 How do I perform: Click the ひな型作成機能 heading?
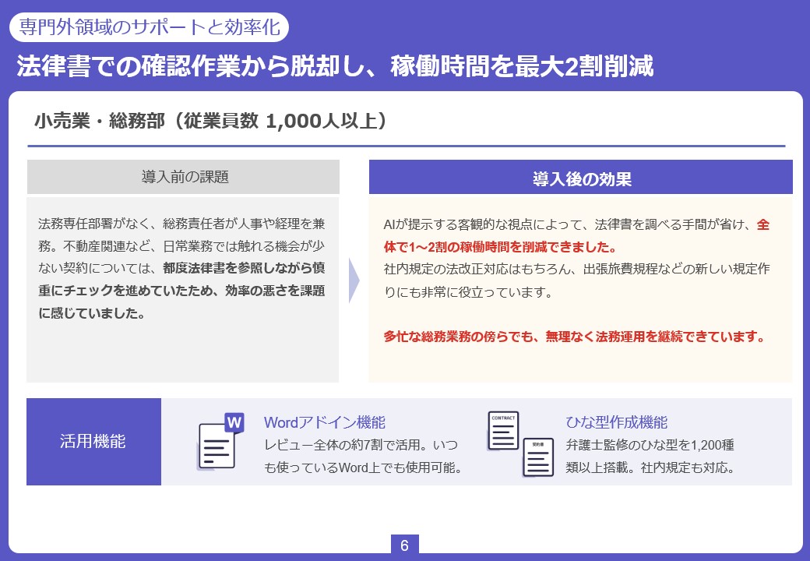pos(616,422)
